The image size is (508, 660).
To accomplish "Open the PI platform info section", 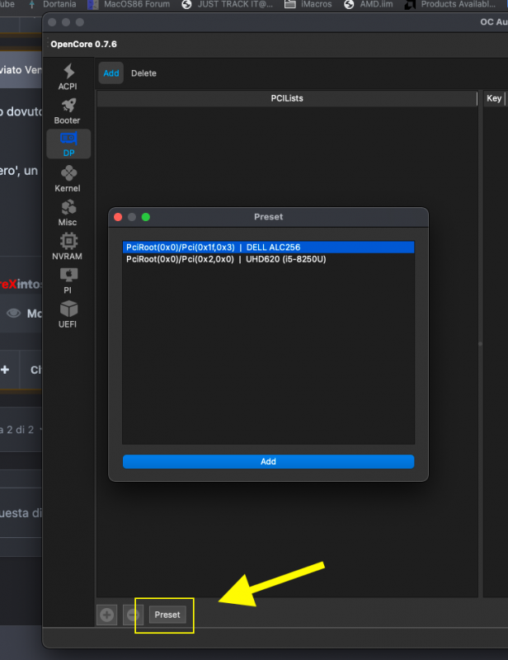I will click(68, 281).
